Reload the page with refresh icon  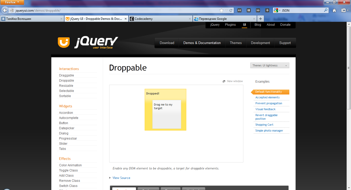tap(231, 10)
